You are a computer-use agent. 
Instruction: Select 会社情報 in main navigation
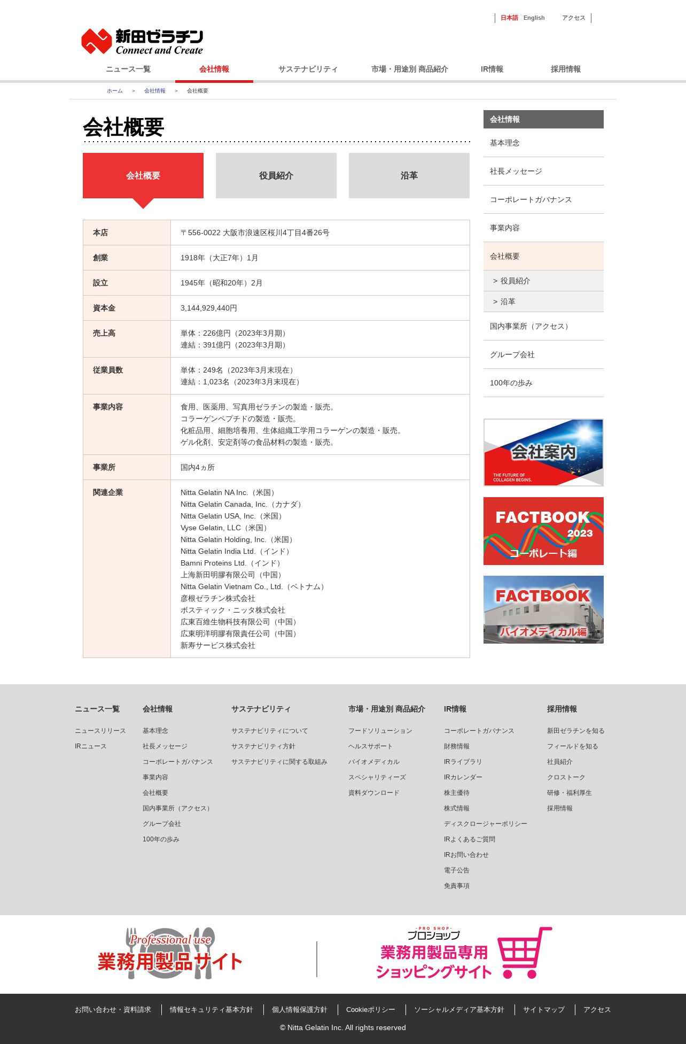(214, 69)
